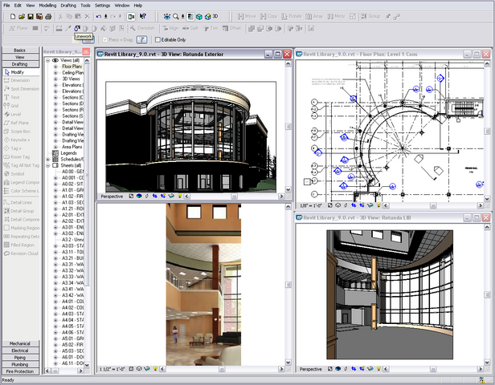This screenshot has width=495, height=385.
Task: Open the Fire Protection design bar tab
Action: point(21,371)
